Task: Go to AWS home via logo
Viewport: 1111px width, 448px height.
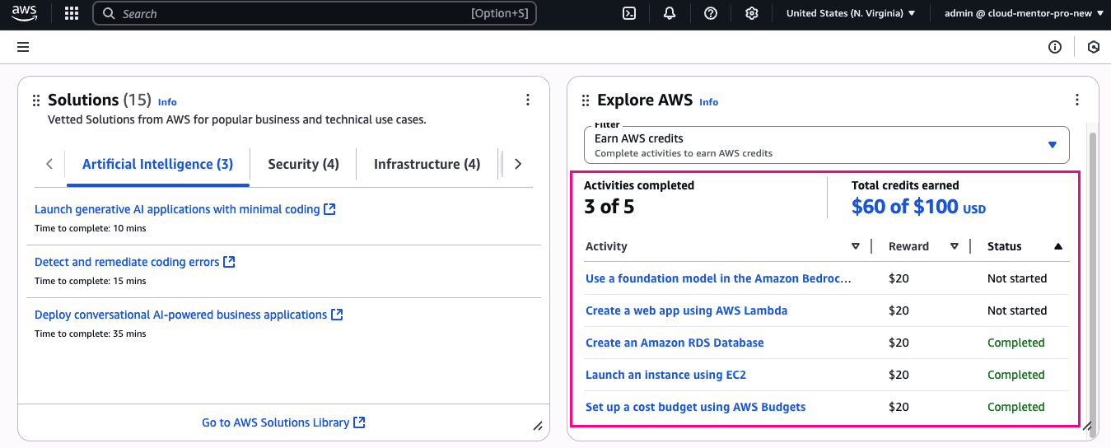Action: pyautogui.click(x=24, y=13)
